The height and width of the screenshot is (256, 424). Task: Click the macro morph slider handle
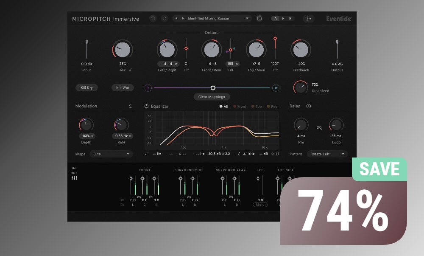(x=213, y=88)
